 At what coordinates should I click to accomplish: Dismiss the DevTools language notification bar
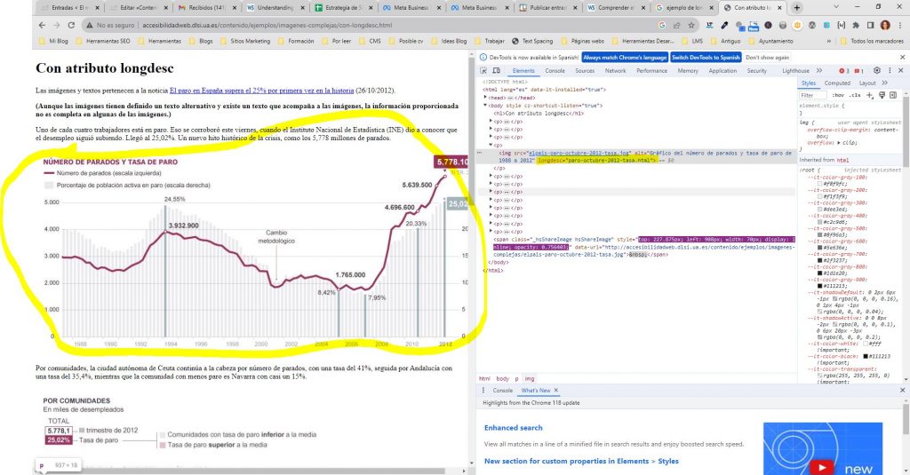click(903, 58)
